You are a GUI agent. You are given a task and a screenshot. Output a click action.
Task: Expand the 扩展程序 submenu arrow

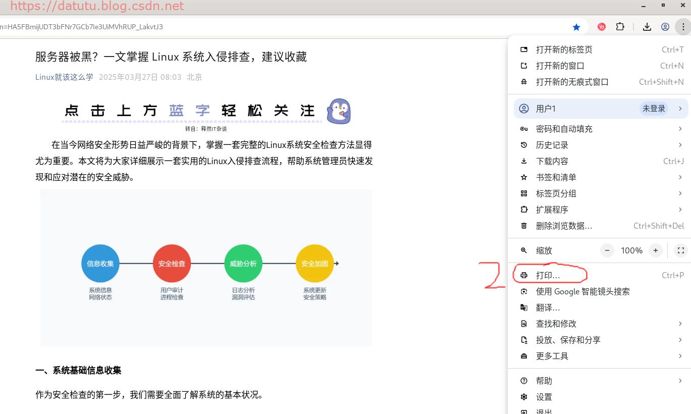680,210
